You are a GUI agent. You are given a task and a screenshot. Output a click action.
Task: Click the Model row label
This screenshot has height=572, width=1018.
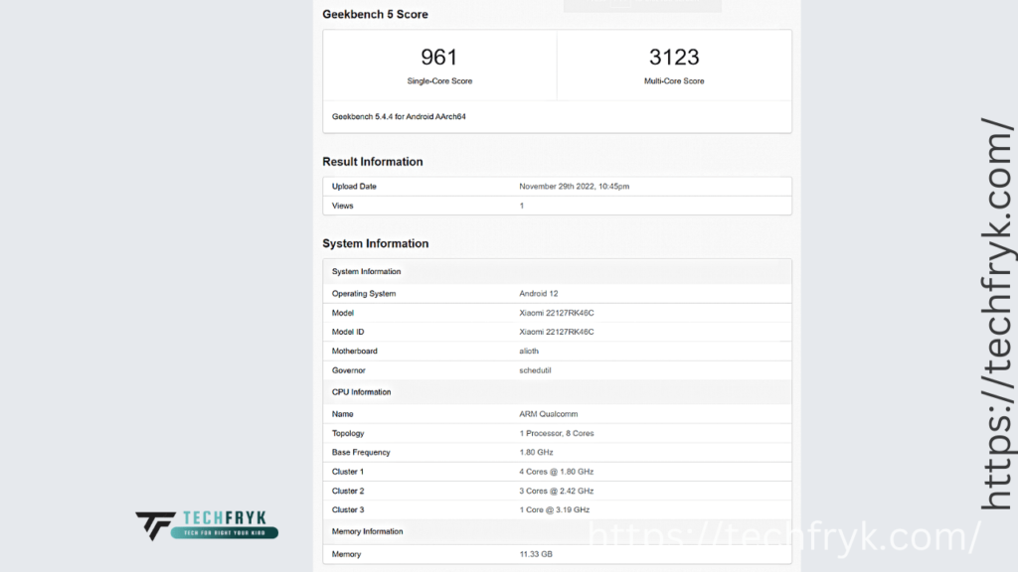pos(343,313)
